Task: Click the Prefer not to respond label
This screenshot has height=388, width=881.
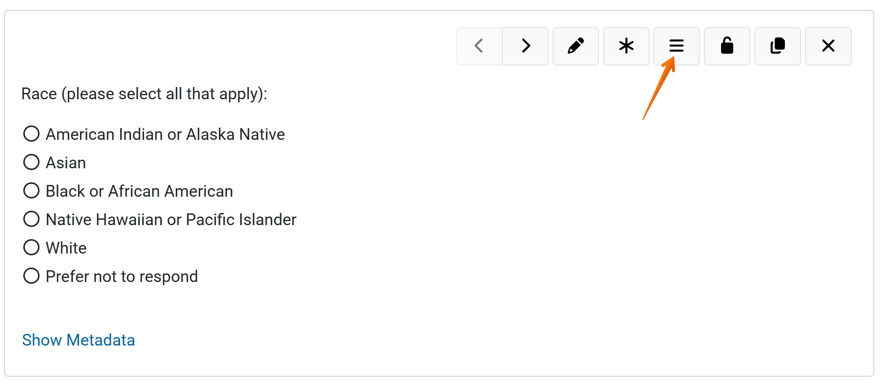Action: coord(122,277)
